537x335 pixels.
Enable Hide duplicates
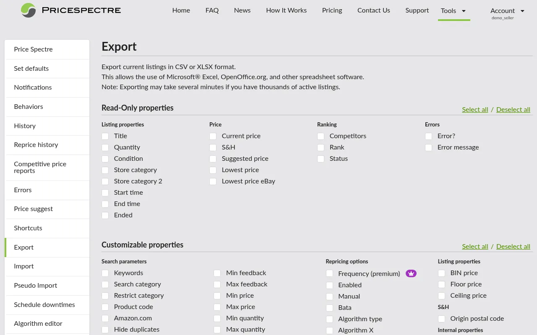(105, 330)
